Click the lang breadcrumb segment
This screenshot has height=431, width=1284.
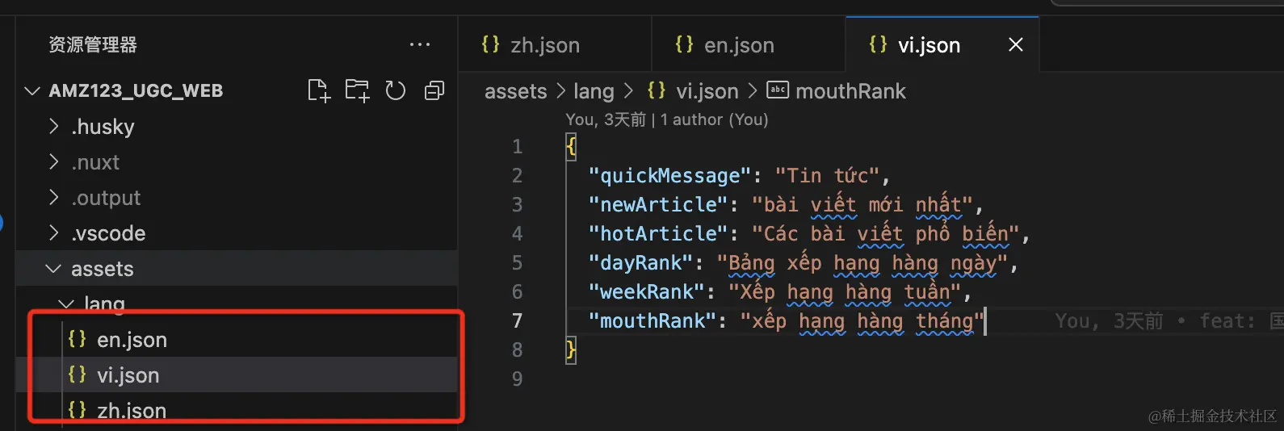[x=594, y=91]
